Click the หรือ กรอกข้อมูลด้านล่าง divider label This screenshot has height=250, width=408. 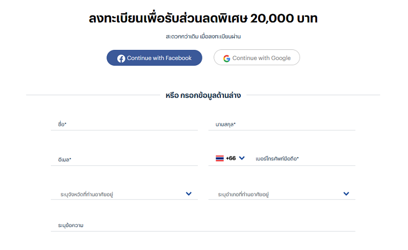pos(203,95)
